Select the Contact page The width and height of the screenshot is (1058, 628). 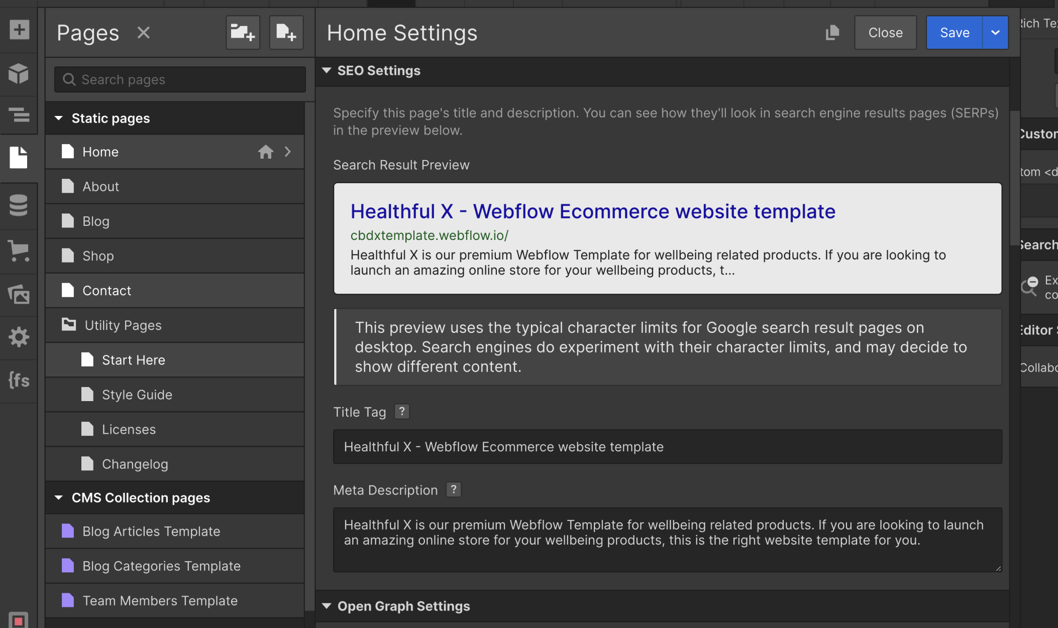(174, 290)
